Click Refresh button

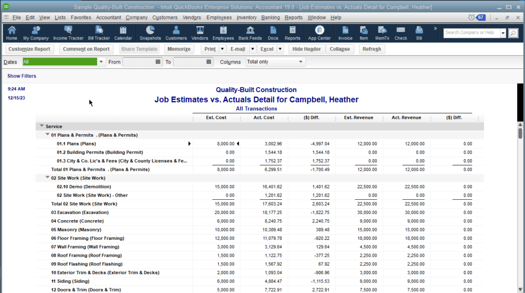coord(372,49)
